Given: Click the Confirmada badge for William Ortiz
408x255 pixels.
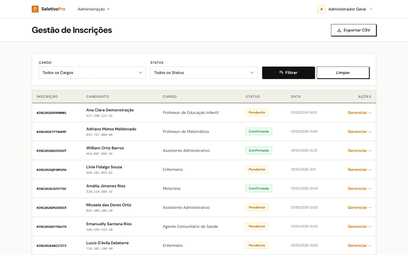Looking at the screenshot, I should click(x=259, y=150).
